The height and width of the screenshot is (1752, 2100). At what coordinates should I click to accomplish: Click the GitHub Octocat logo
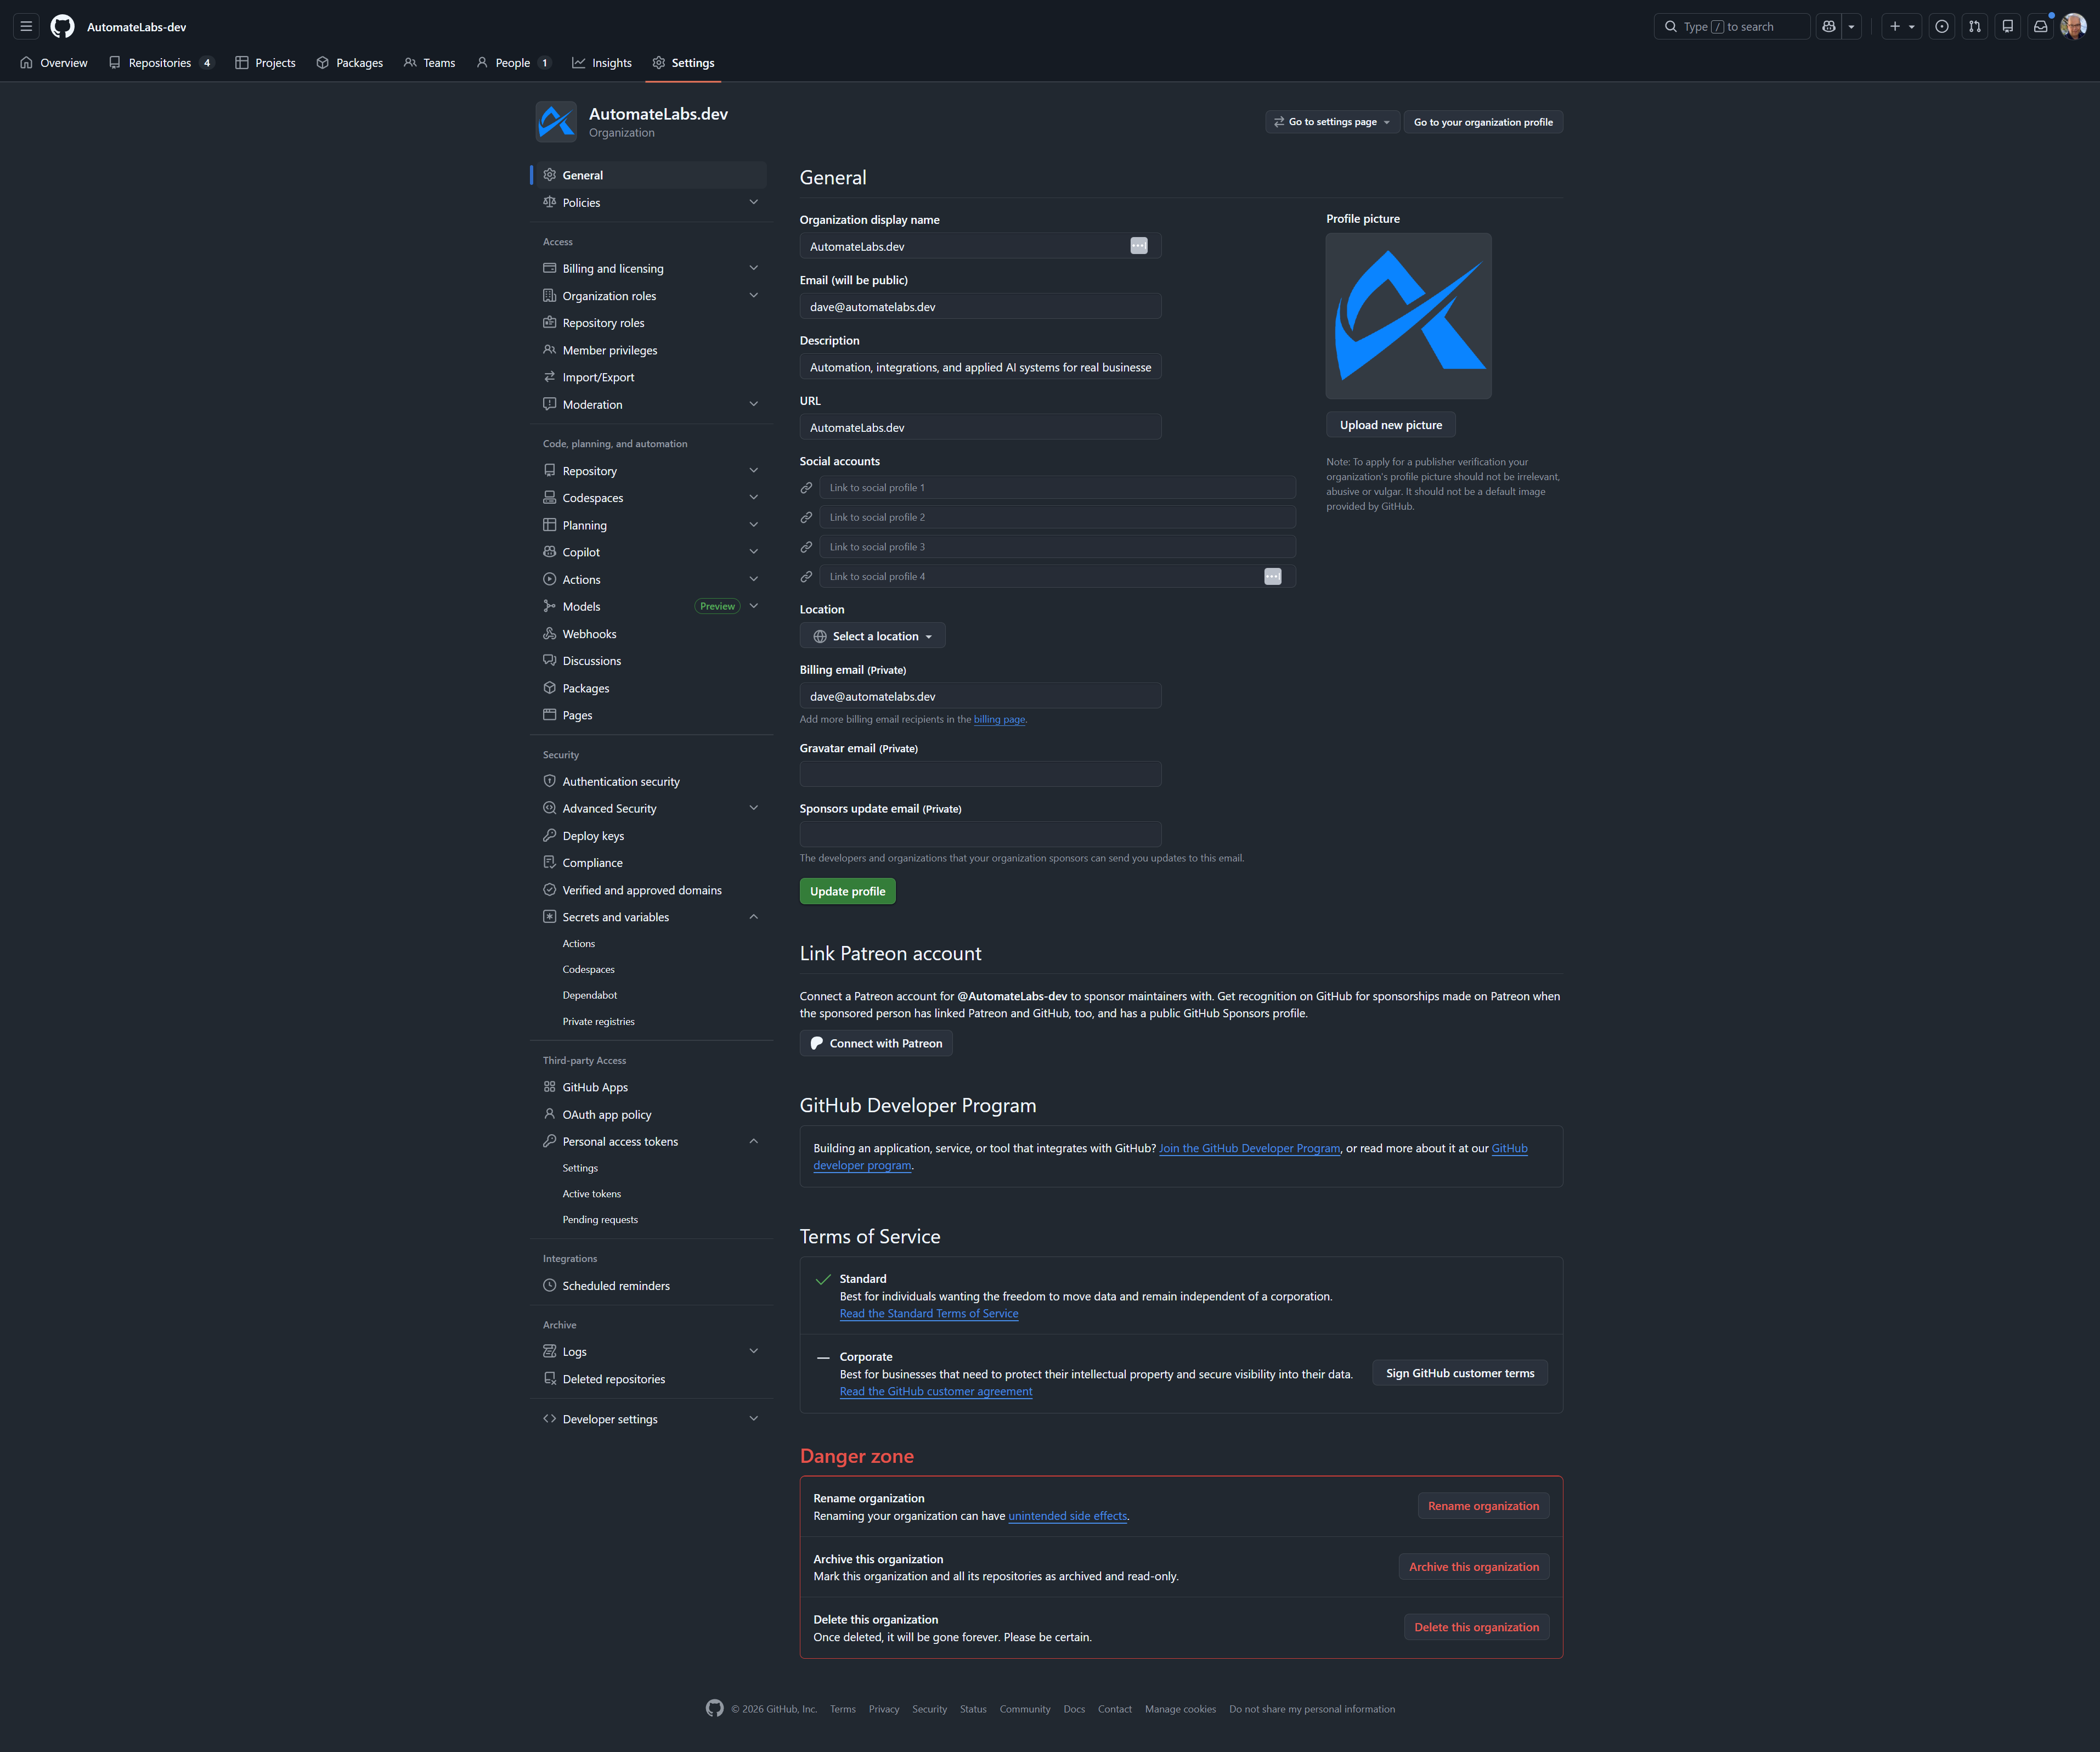click(x=62, y=27)
